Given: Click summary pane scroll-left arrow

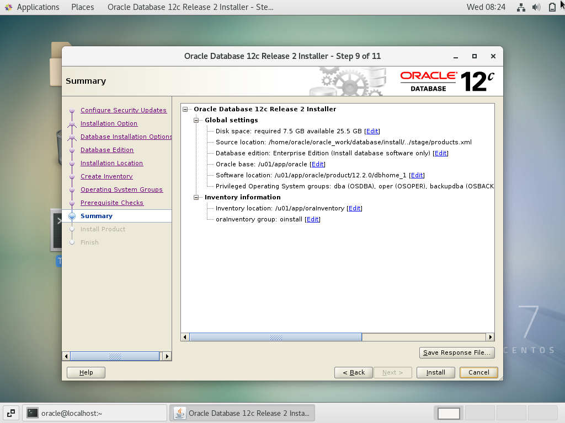Looking at the screenshot, I should [x=185, y=337].
